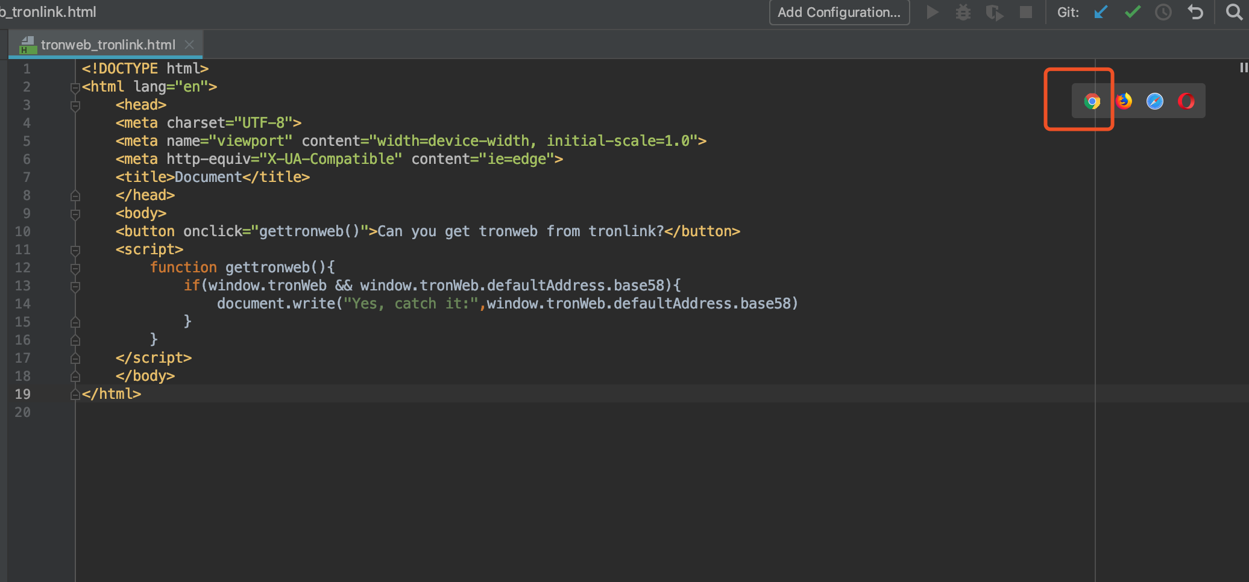The image size is (1249, 582).
Task: Click the closing </body> tag
Action: click(145, 376)
